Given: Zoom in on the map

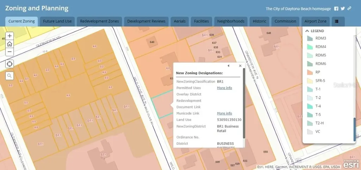Looking at the screenshot, I should (10, 36).
